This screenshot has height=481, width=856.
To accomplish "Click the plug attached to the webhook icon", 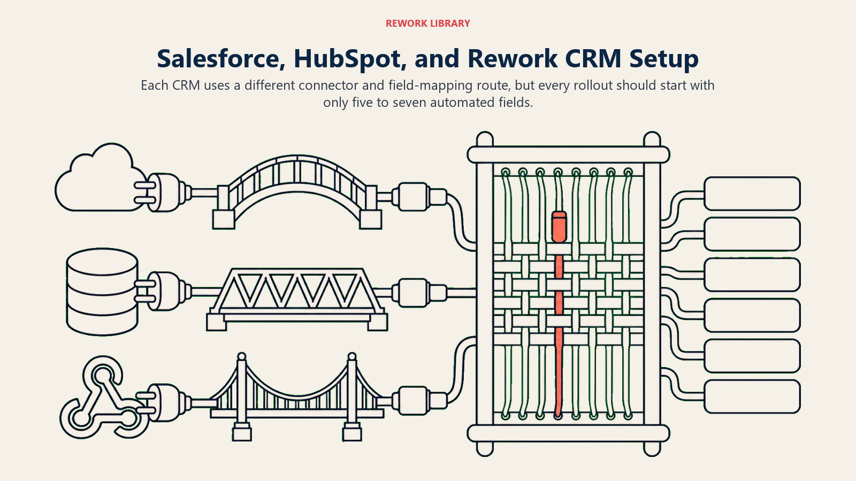I will (162, 403).
